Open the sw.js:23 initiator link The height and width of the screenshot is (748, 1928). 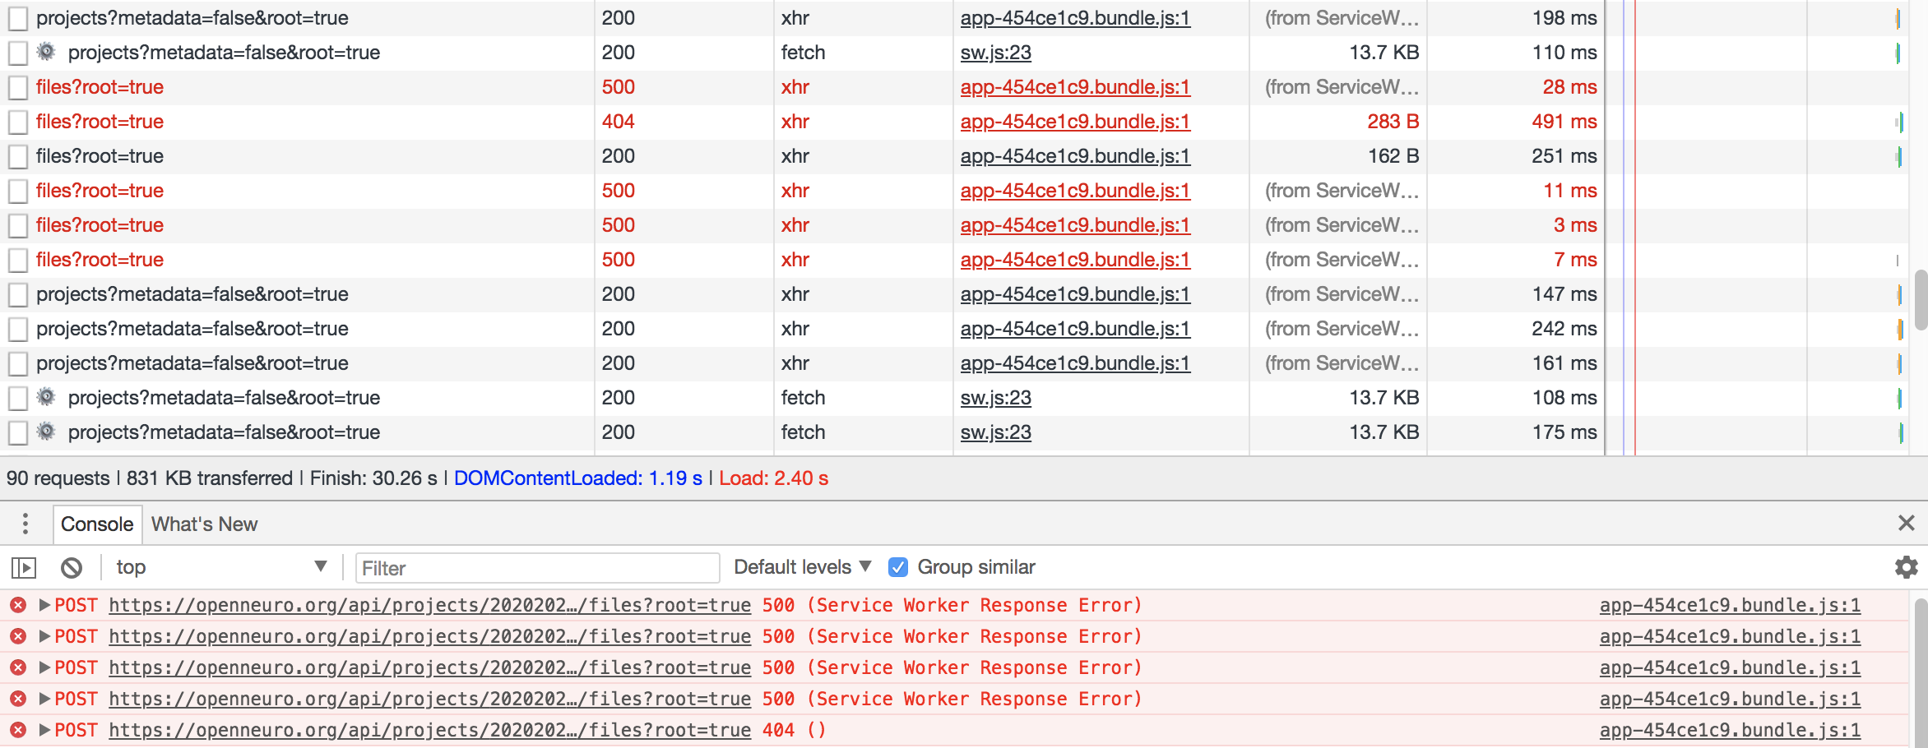point(995,52)
